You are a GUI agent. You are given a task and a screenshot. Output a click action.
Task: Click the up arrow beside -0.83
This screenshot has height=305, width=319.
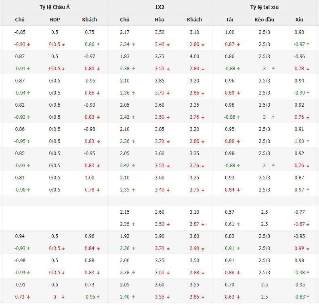[308, 297]
